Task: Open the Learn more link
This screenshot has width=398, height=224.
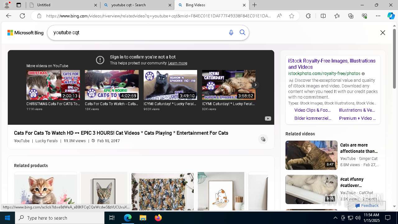Action: (x=178, y=63)
